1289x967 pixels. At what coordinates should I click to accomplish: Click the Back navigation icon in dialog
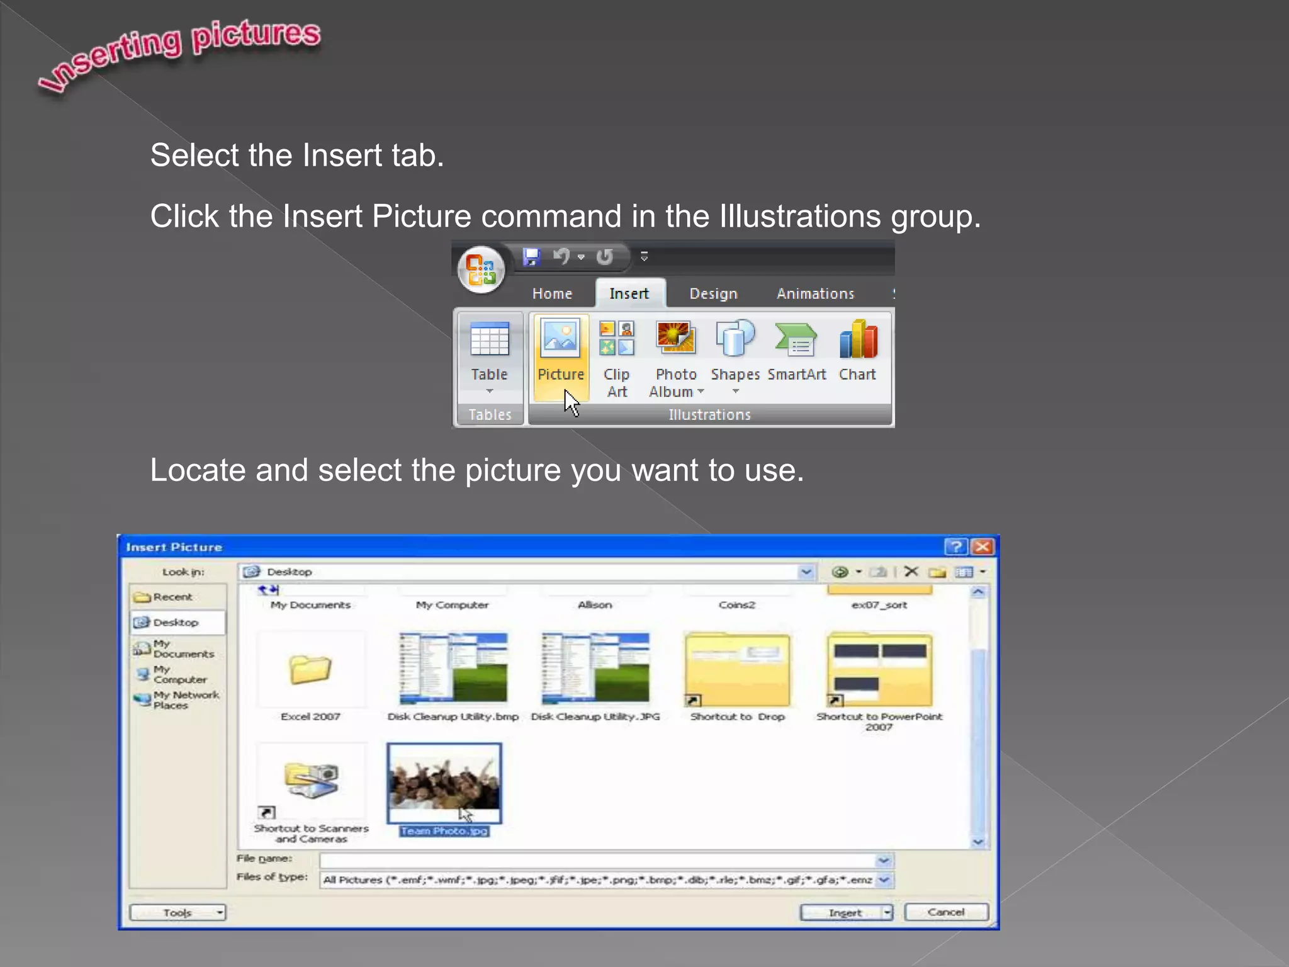pyautogui.click(x=840, y=572)
